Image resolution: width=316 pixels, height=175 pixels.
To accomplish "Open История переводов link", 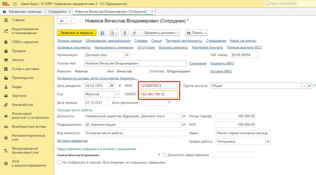I will (x=72, y=141).
